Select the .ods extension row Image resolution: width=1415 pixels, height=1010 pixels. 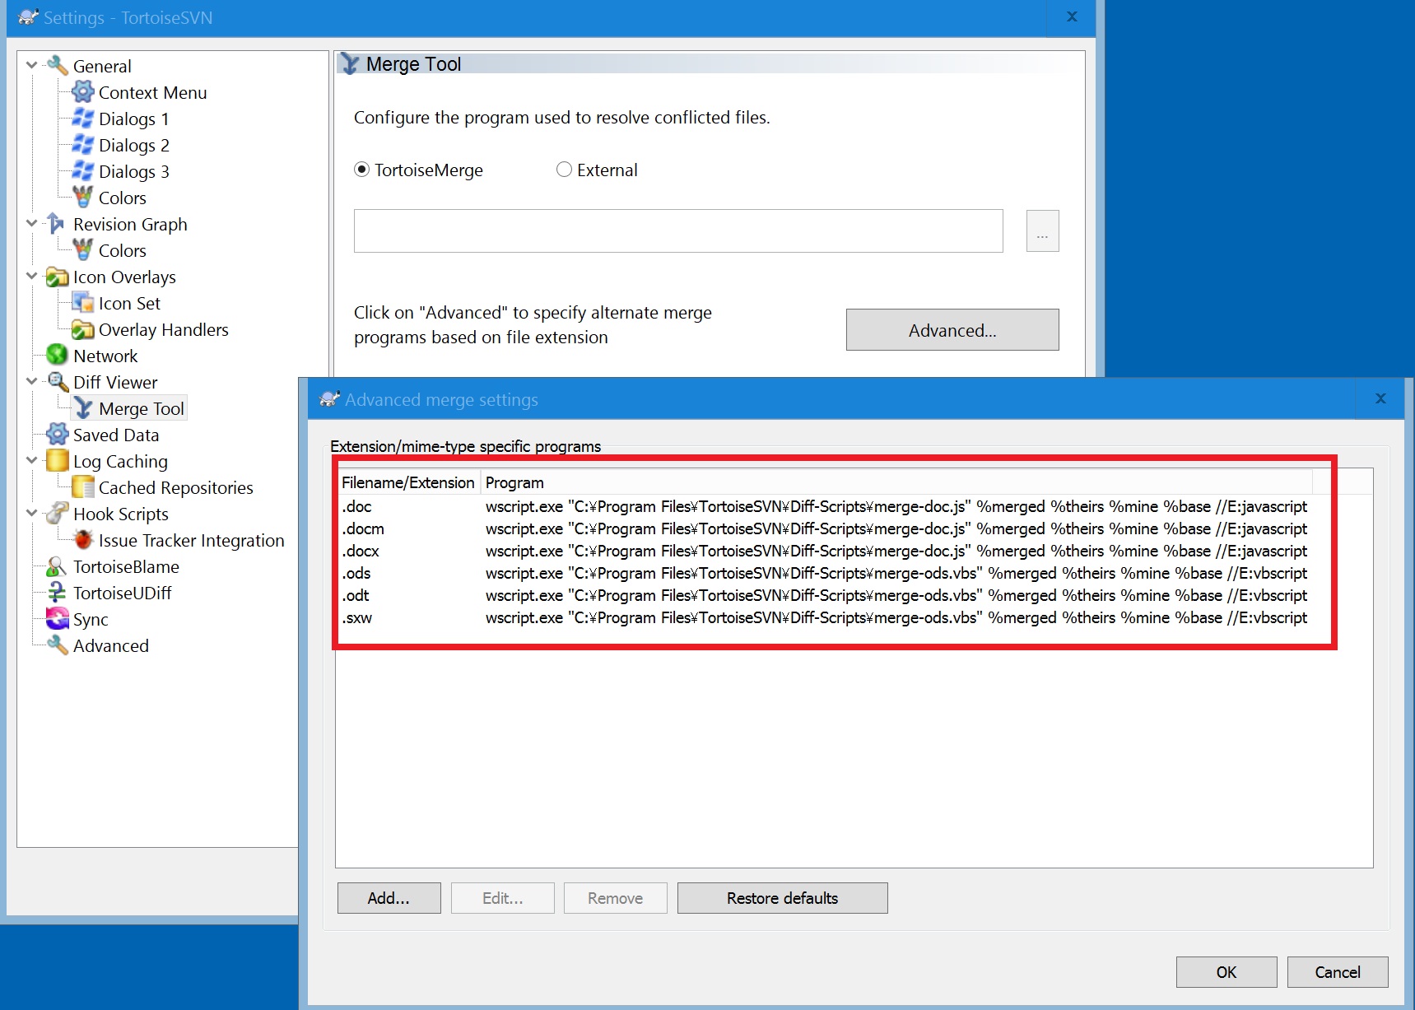coord(824,573)
